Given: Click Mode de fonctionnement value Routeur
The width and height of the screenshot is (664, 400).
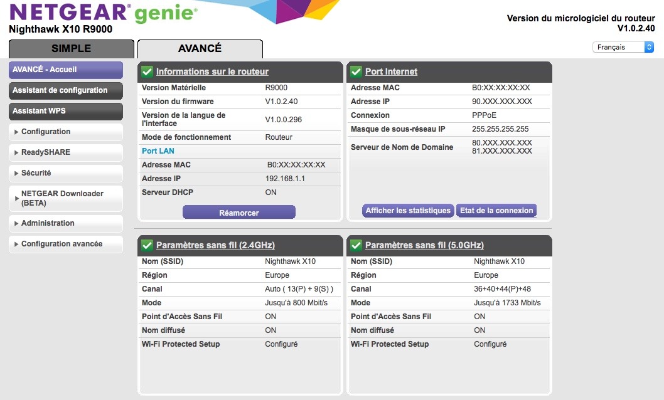Looking at the screenshot, I should (279, 137).
